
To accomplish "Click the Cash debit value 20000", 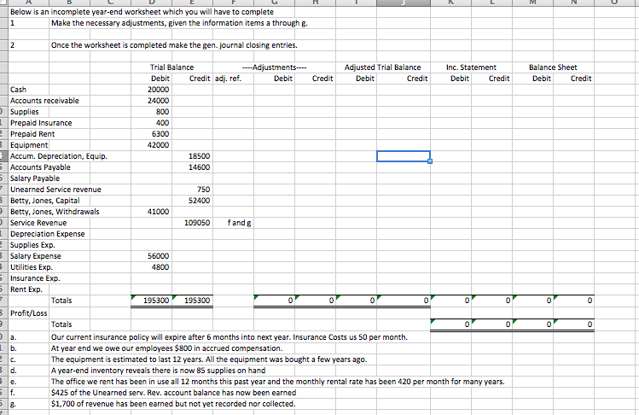I will point(158,90).
